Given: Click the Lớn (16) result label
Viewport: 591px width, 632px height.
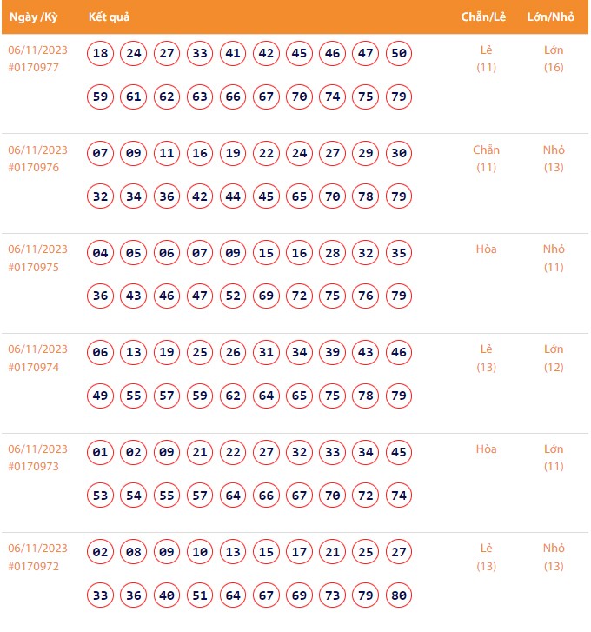Looking at the screenshot, I should point(554,58).
